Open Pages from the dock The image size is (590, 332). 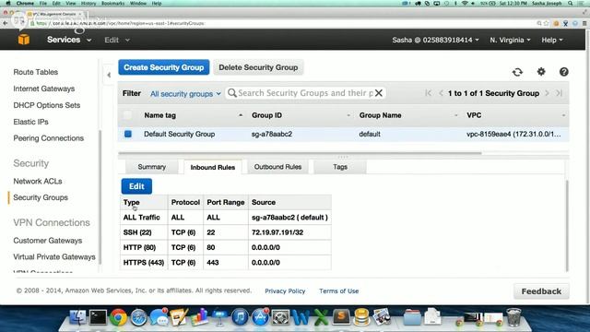tap(179, 317)
